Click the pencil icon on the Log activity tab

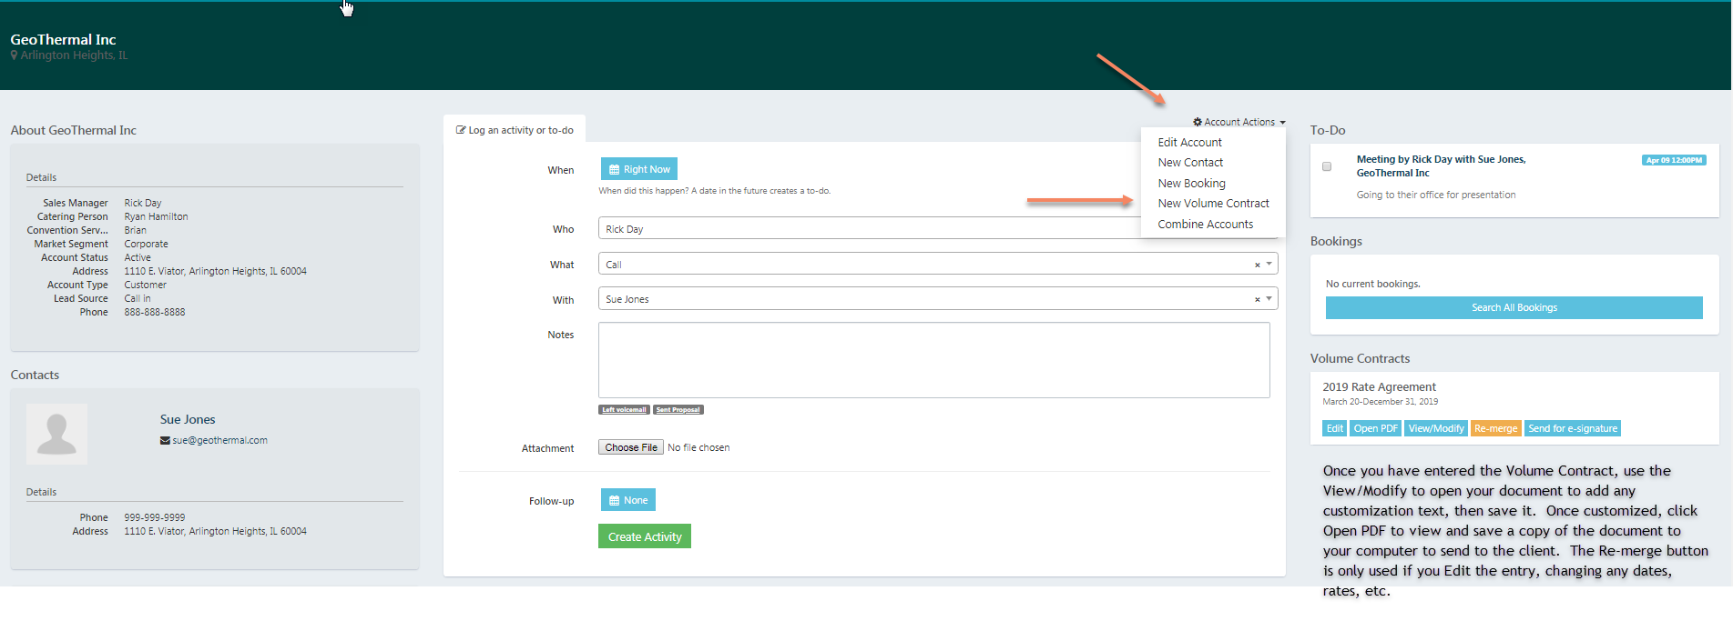pyautogui.click(x=461, y=131)
